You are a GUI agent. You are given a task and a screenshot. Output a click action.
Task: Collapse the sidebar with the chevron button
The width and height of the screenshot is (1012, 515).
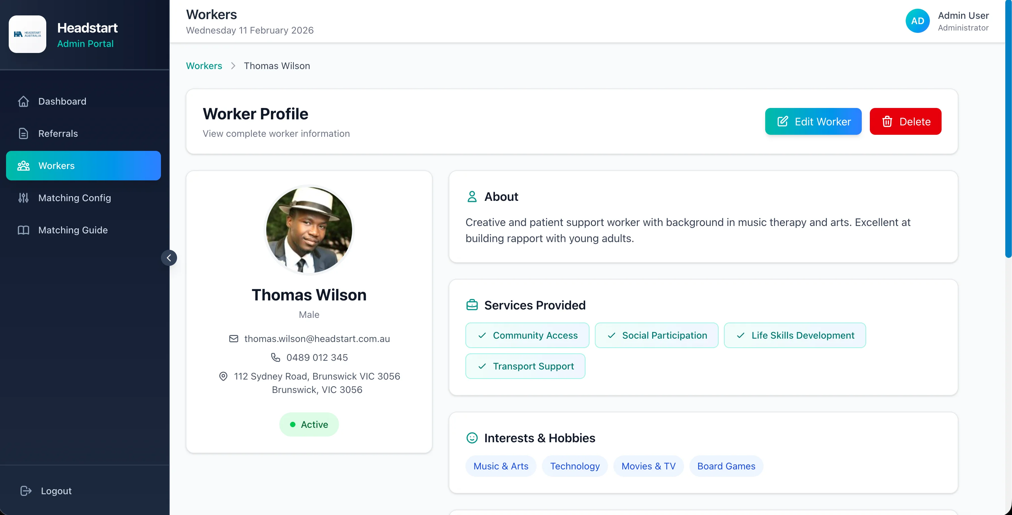point(169,258)
